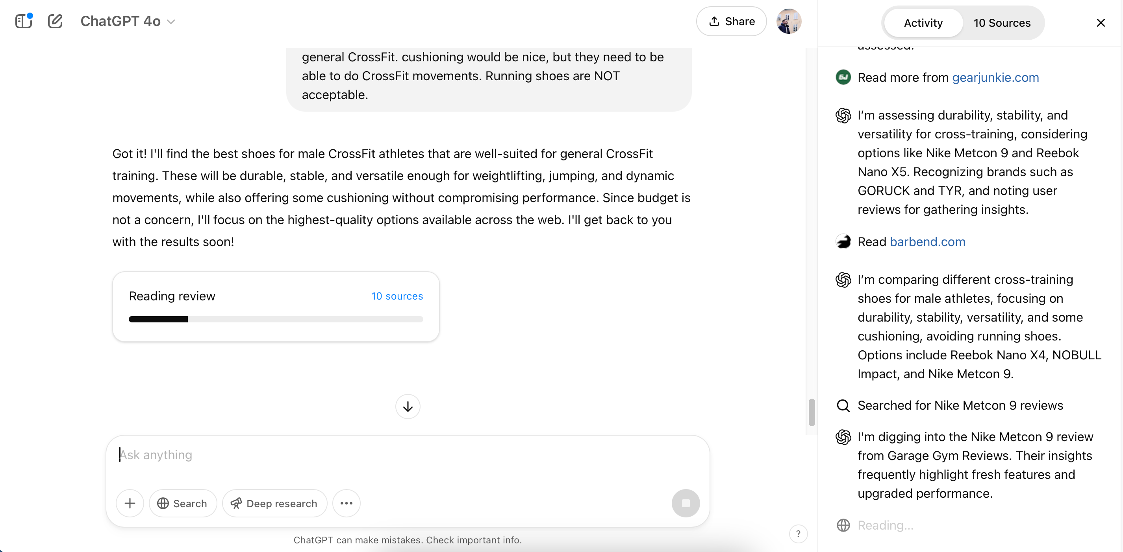
Task: Toggle Search mode in the composer
Action: [183, 503]
